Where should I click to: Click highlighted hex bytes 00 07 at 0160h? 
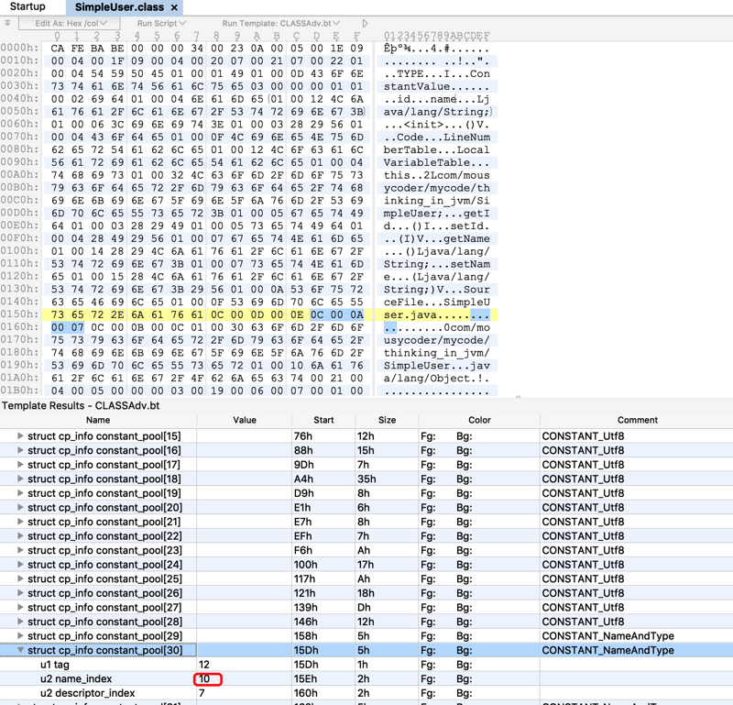(x=67, y=327)
